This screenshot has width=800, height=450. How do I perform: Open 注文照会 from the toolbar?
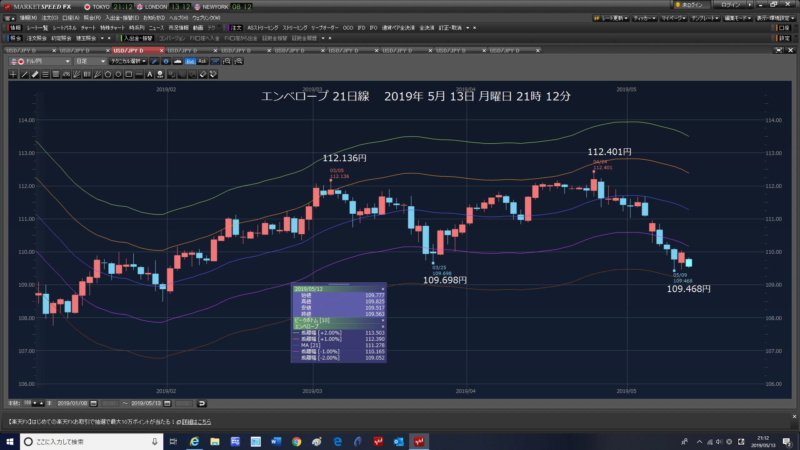37,38
